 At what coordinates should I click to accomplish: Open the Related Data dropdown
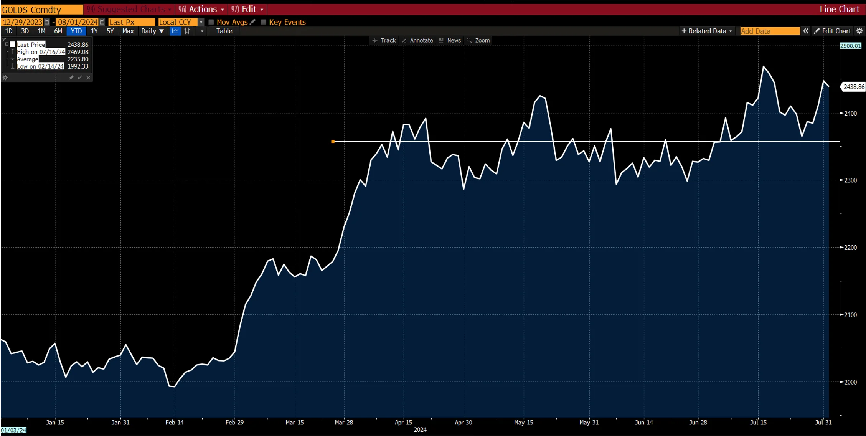click(x=707, y=31)
